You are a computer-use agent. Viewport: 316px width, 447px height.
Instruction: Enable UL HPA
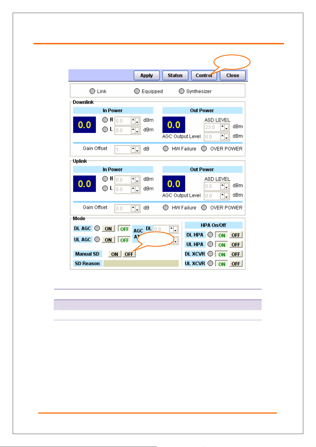[222, 245]
